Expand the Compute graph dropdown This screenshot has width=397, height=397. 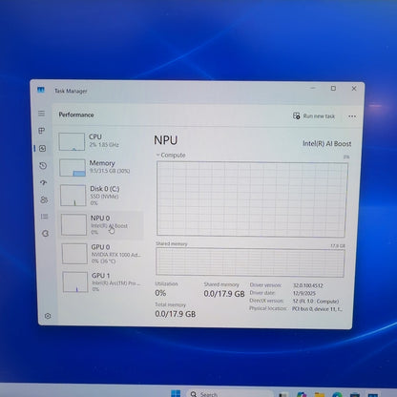click(x=171, y=156)
